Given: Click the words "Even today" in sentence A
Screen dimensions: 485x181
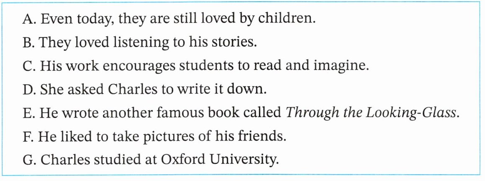Looking at the screenshot, I should (x=78, y=19).
